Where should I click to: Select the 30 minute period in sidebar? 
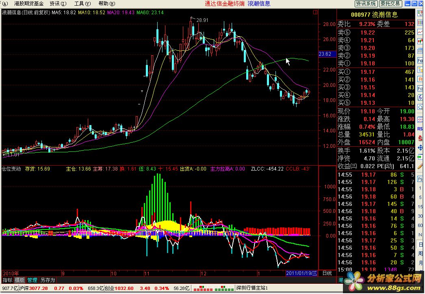pos(420,216)
